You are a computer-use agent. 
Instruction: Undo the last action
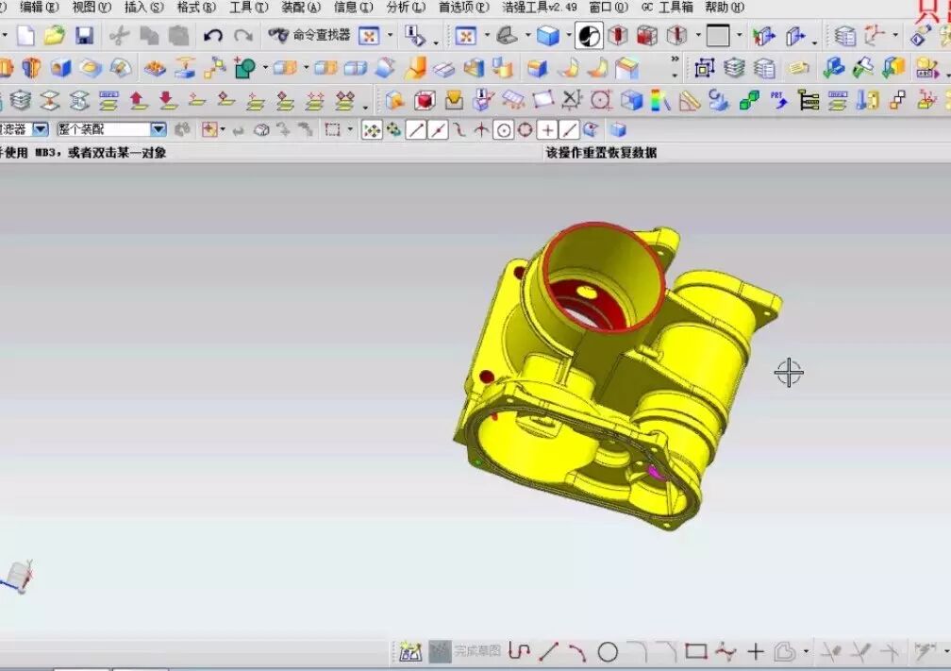(x=213, y=36)
